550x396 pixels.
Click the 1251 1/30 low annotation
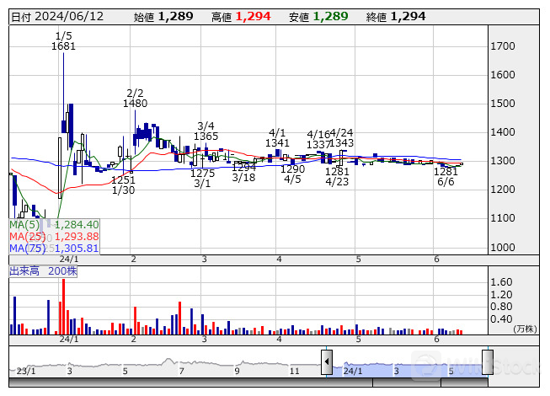123,185
